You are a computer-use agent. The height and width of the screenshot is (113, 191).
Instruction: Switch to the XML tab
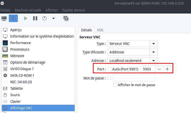coord(100,30)
